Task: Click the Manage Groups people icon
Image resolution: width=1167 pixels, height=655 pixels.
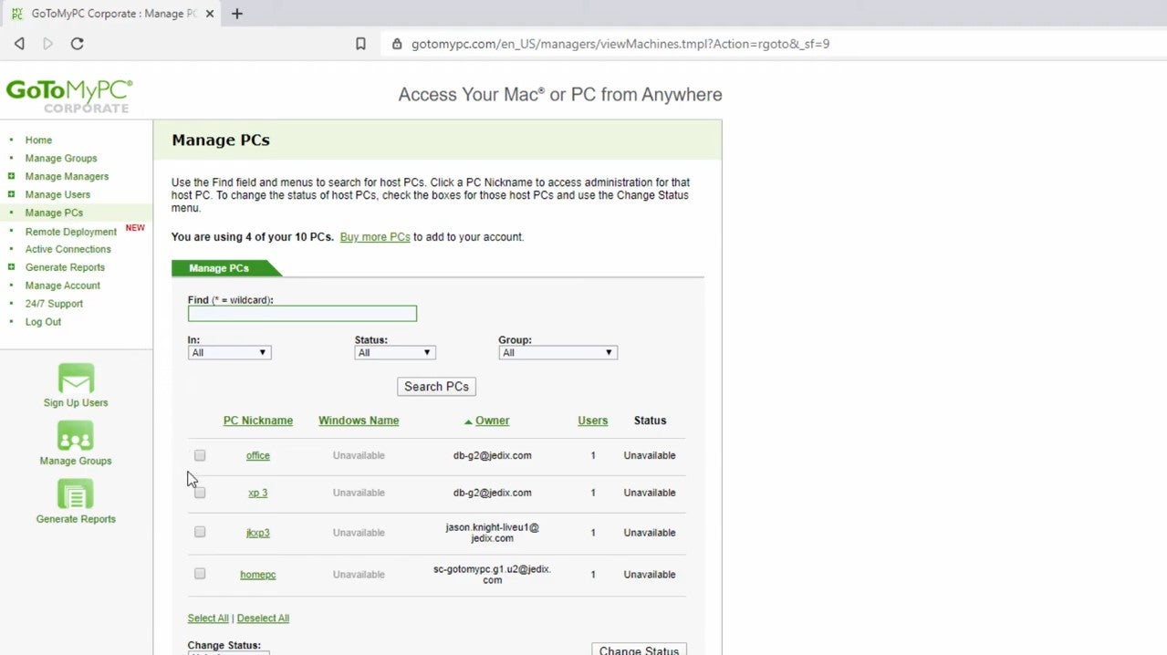Action: [x=76, y=436]
